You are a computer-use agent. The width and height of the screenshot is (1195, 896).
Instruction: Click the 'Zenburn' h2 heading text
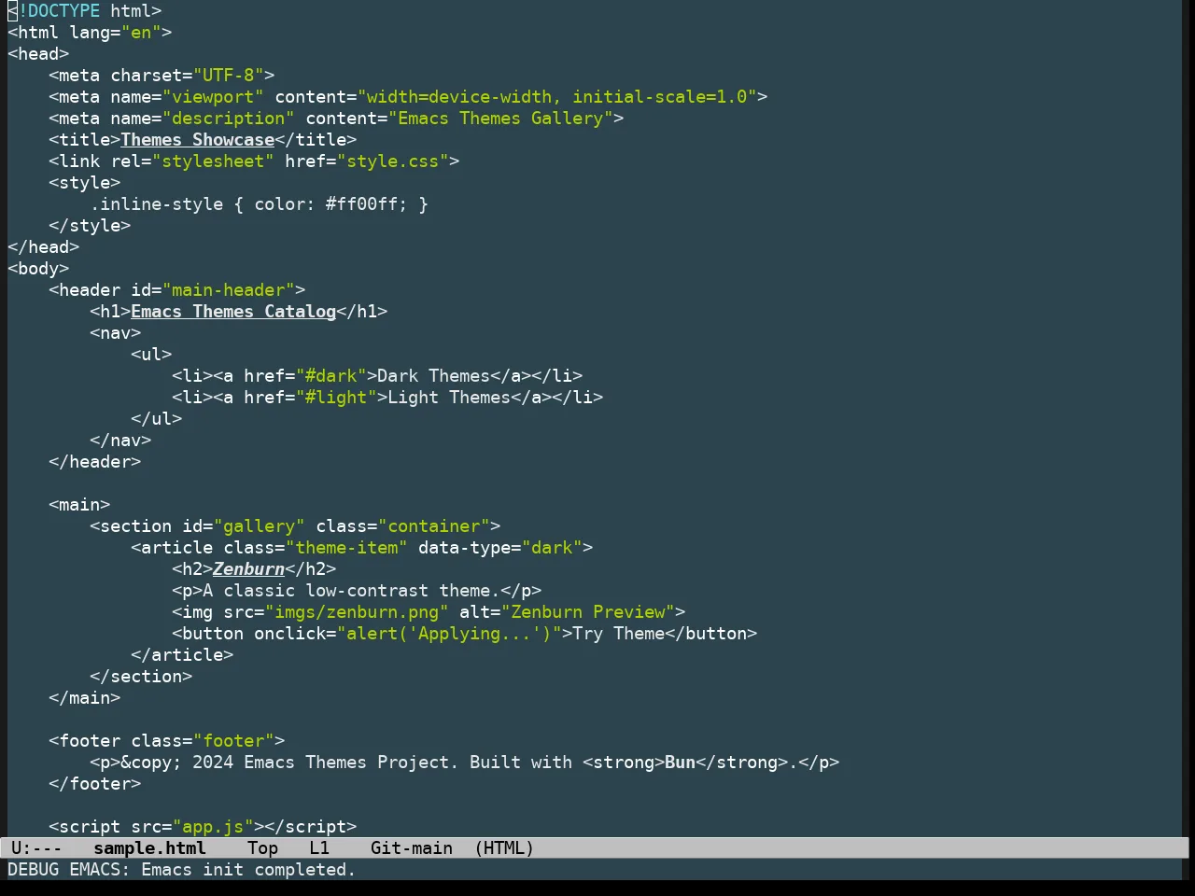click(249, 569)
